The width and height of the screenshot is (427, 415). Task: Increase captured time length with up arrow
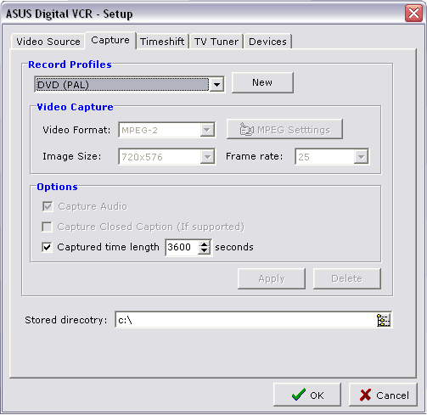204,244
